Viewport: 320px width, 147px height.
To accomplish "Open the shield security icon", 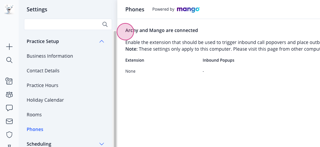I will (9, 135).
